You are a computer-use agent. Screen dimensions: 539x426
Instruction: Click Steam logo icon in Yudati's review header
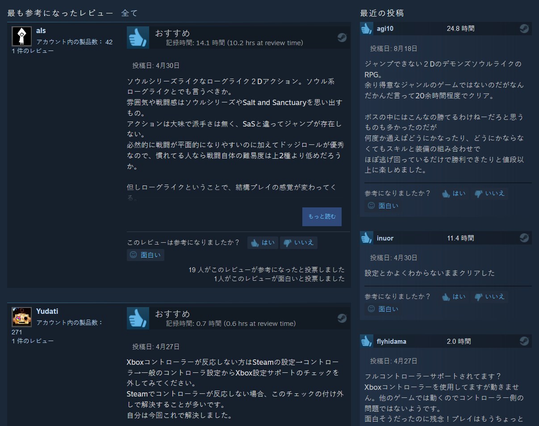click(x=342, y=318)
